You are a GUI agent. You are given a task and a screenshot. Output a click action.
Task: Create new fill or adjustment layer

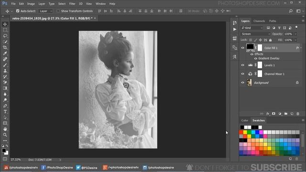tap(280, 114)
